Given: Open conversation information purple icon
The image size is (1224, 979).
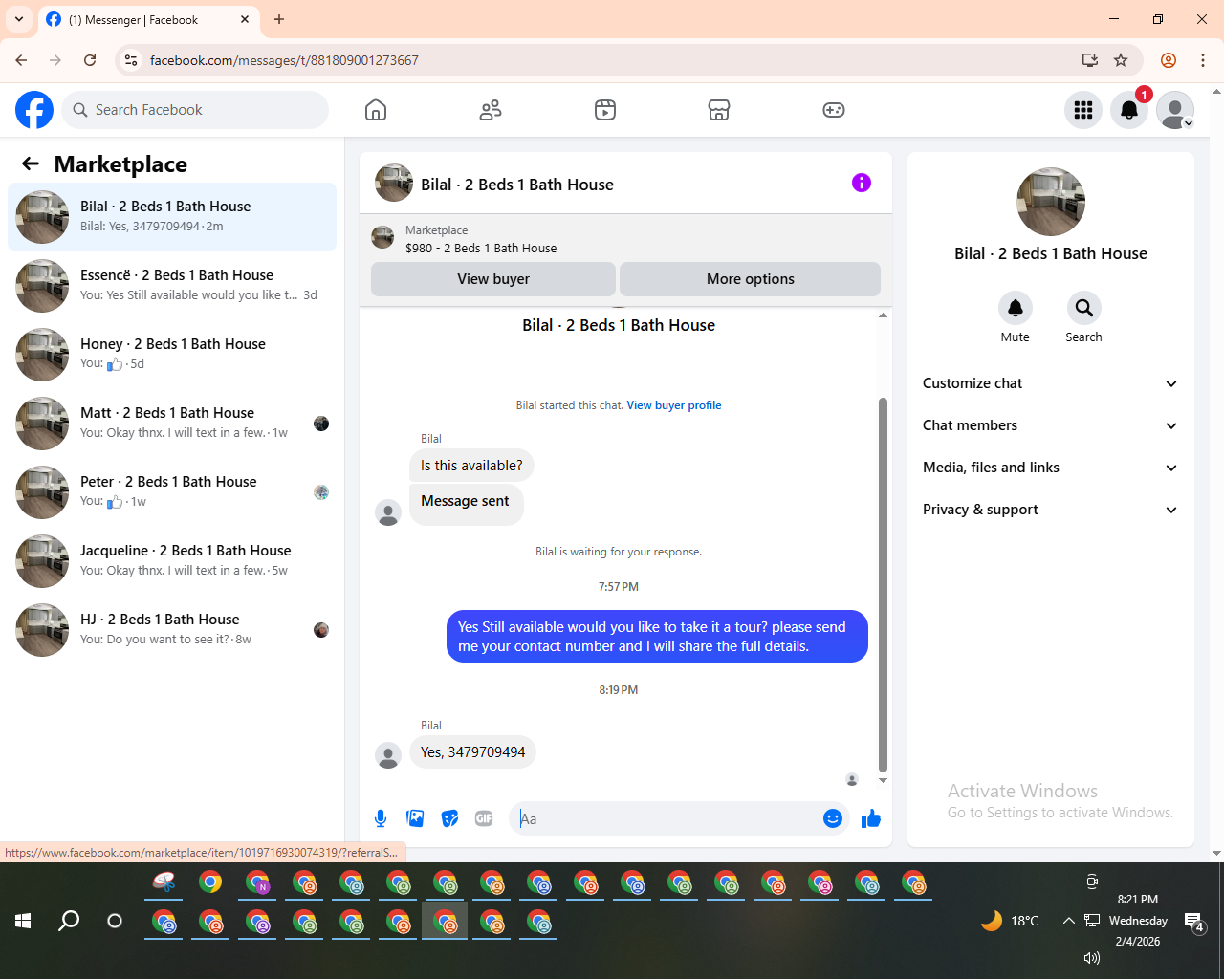Looking at the screenshot, I should 862,183.
